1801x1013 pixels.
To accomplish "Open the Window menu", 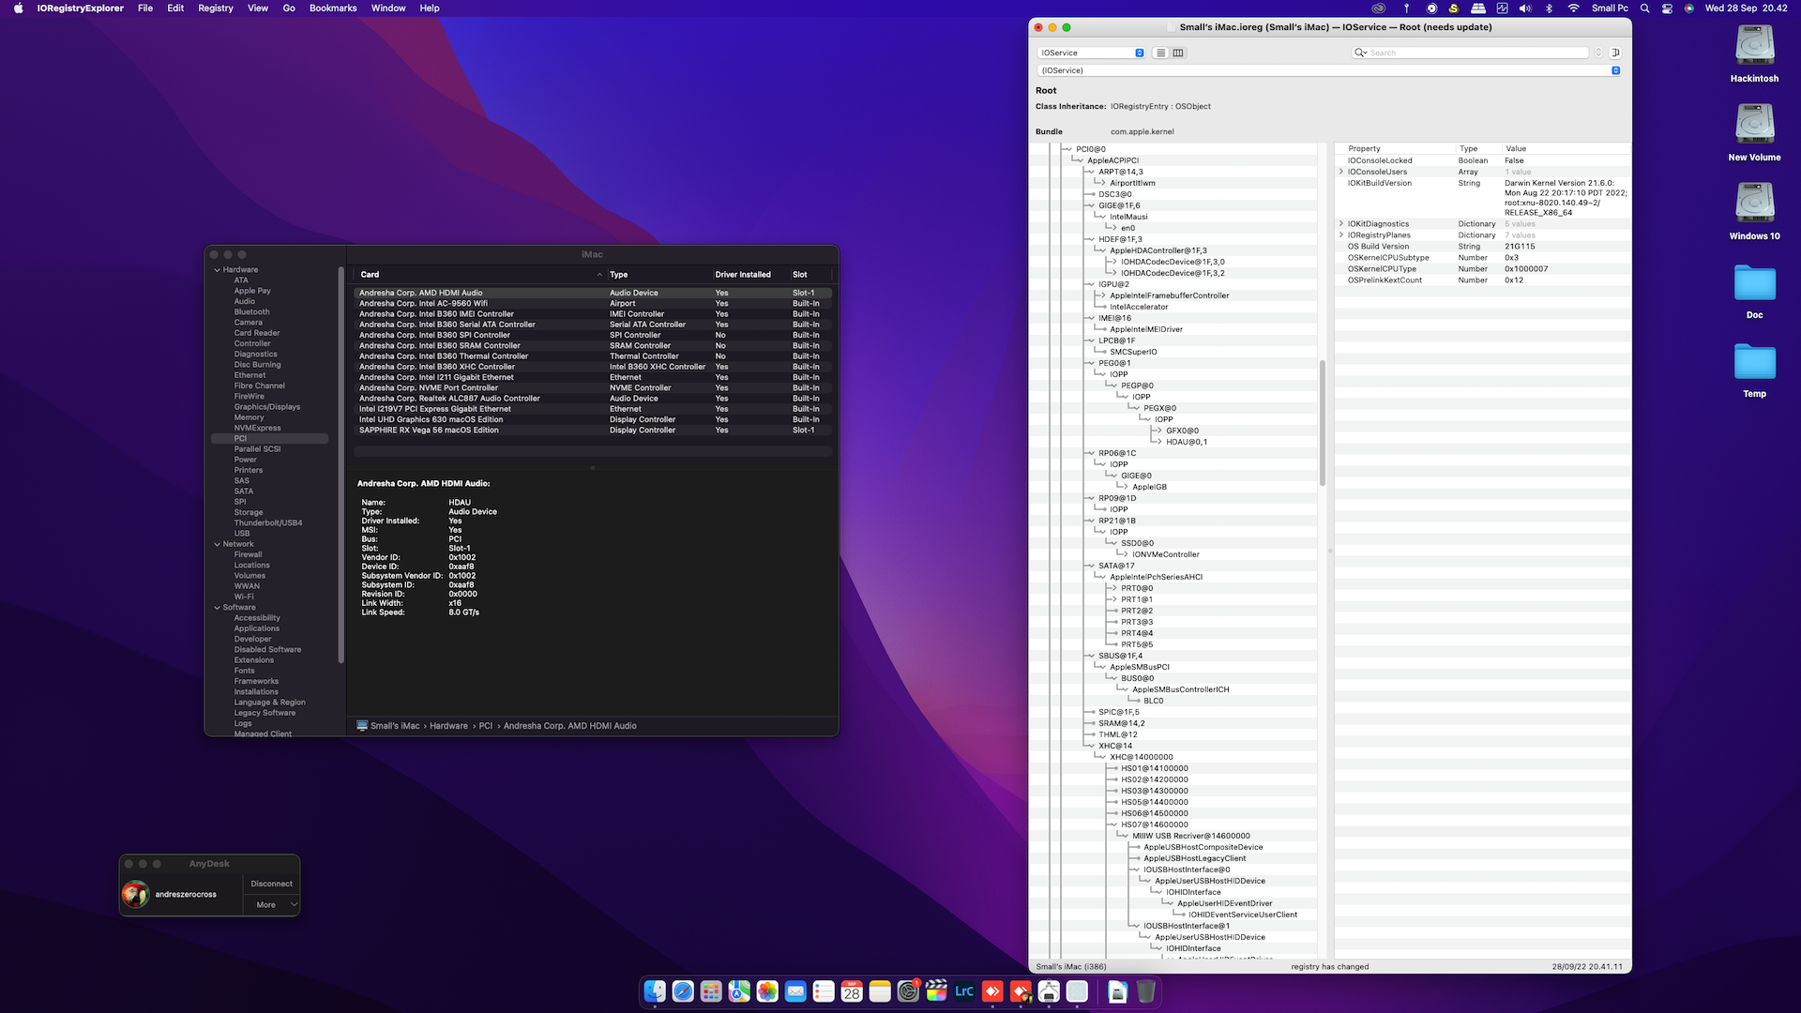I will pyautogui.click(x=388, y=8).
